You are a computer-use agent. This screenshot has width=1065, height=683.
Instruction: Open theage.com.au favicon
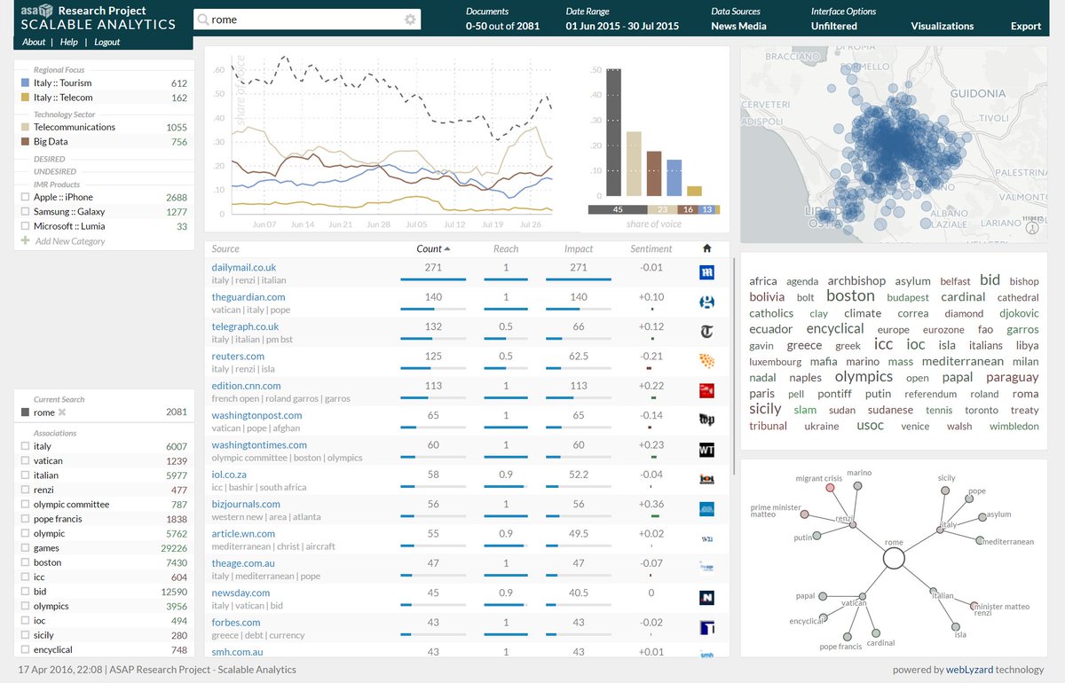706,569
